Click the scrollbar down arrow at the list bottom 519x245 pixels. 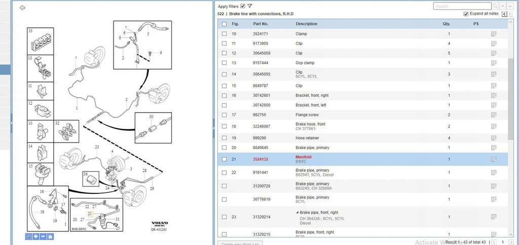click(511, 234)
